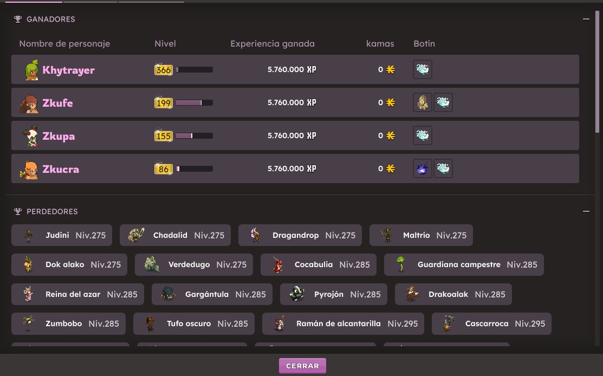Click the Drakoalak monster icon
Screen dimensions: 603x376
(x=412, y=294)
